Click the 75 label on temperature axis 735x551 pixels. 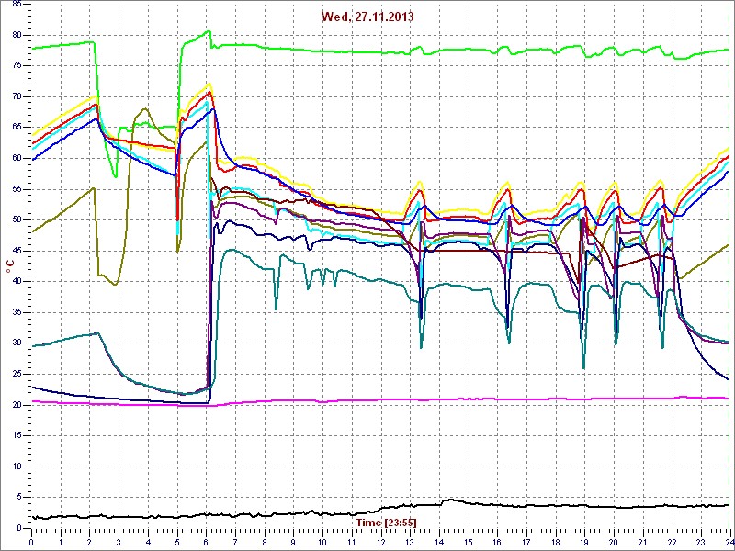[x=17, y=66]
